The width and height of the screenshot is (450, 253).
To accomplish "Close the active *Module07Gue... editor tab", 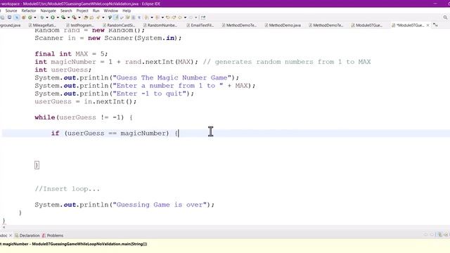I will (x=428, y=25).
